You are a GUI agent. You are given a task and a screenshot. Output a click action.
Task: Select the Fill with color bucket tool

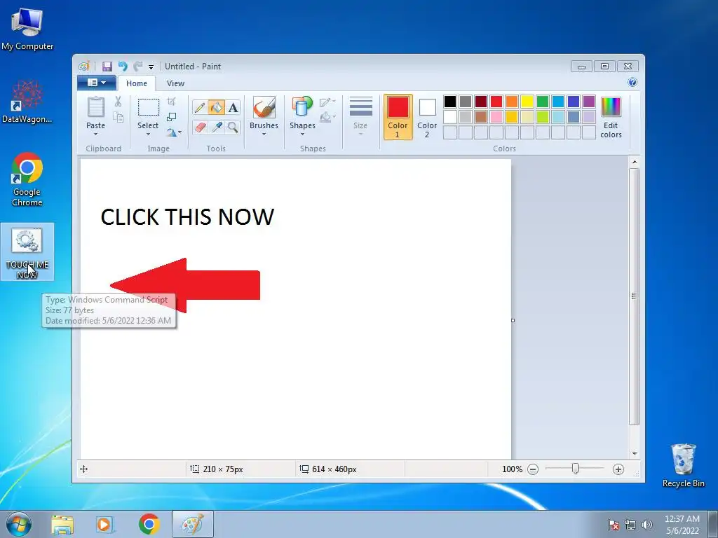tap(216, 107)
